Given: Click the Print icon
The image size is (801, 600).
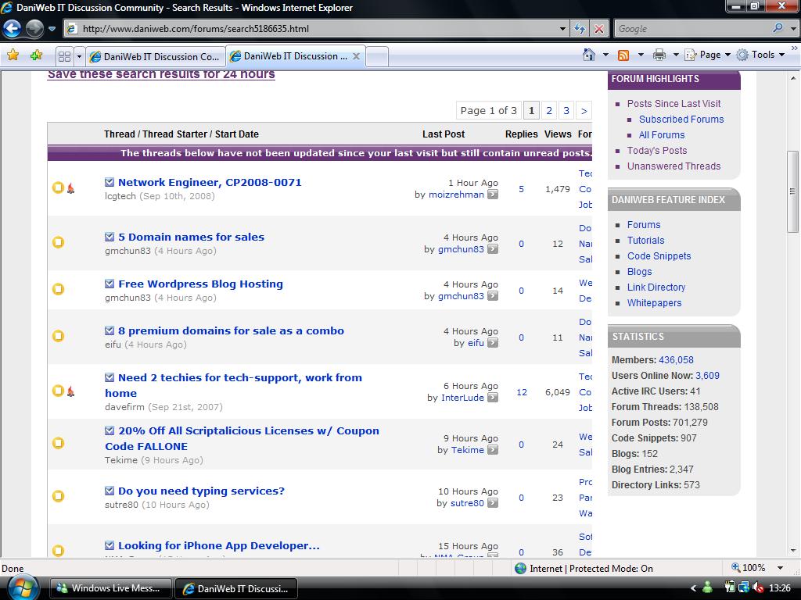Looking at the screenshot, I should tap(659, 55).
